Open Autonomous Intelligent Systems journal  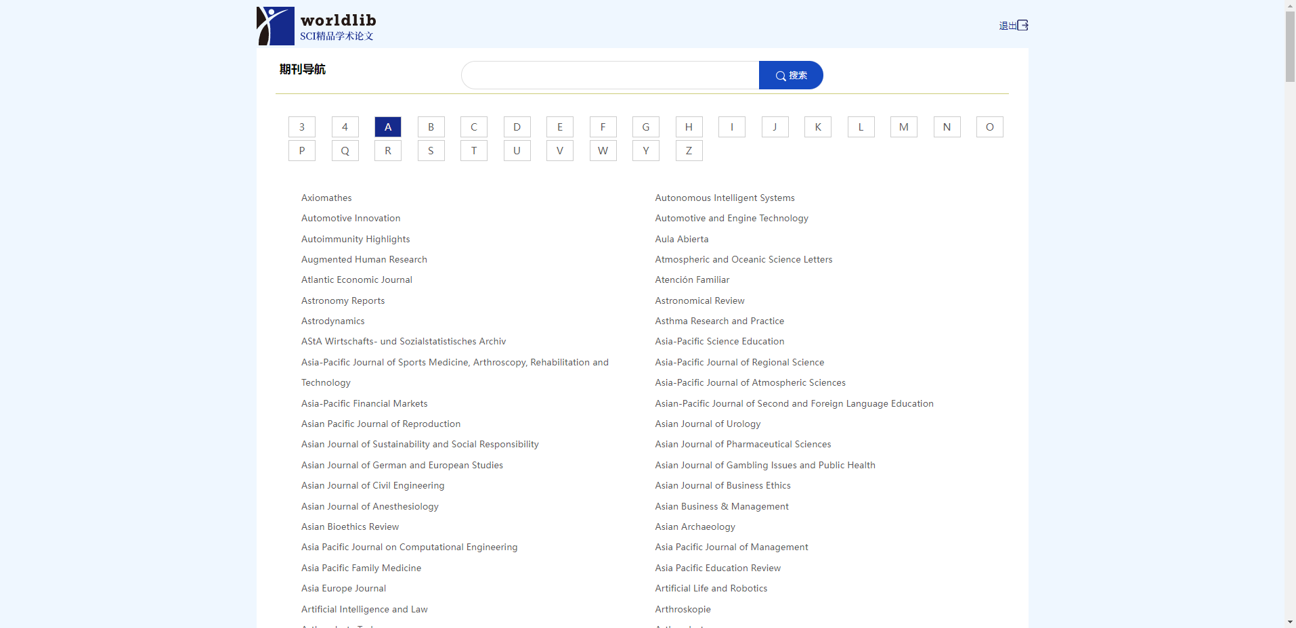pyautogui.click(x=725, y=198)
